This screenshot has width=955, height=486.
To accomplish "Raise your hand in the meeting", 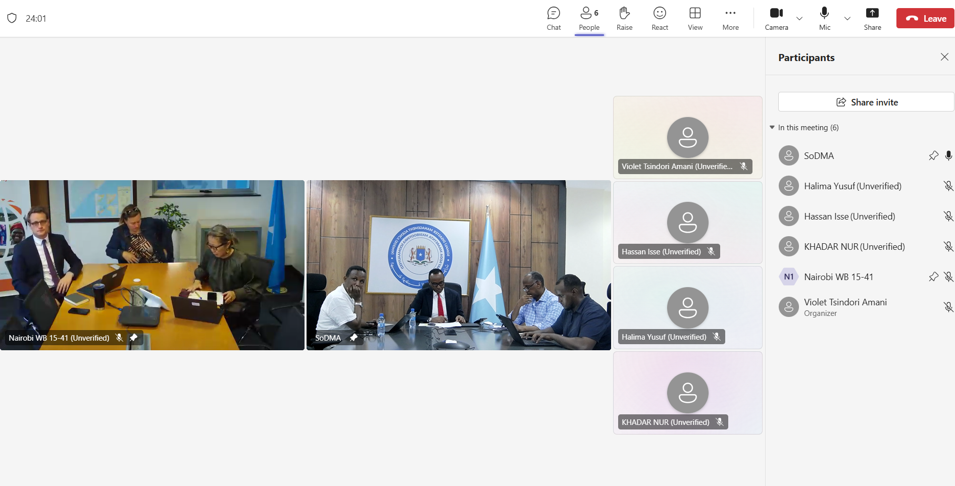I will [624, 19].
